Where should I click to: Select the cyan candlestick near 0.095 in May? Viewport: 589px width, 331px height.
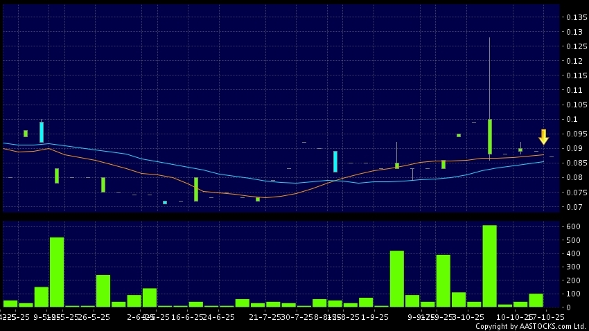tap(42, 132)
